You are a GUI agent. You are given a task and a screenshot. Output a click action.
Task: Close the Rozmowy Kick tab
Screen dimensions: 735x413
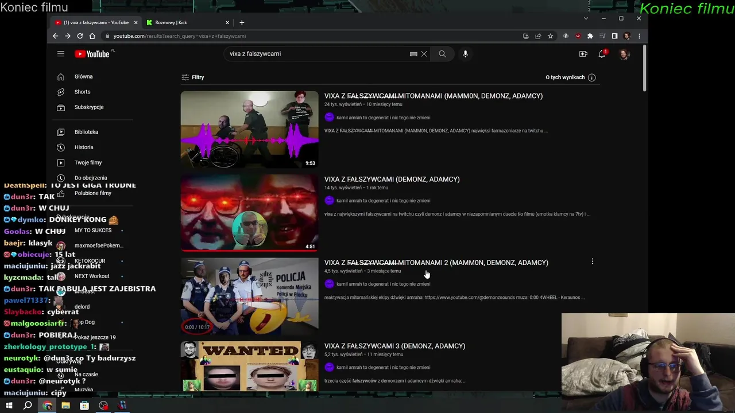pos(227,22)
